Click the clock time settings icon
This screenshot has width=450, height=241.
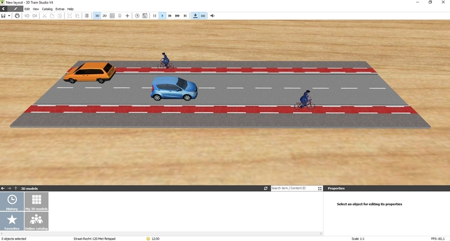[x=137, y=16]
